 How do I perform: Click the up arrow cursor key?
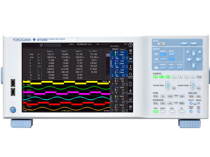pyautogui.click(x=193, y=53)
